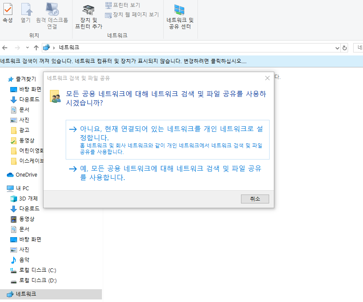The height and width of the screenshot is (302, 363).
Task: Click the search box beside refresh
Action: click(x=358, y=48)
